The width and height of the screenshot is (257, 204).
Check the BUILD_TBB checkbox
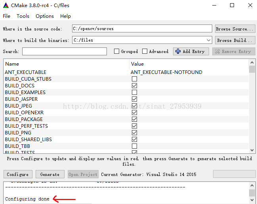tap(134, 146)
